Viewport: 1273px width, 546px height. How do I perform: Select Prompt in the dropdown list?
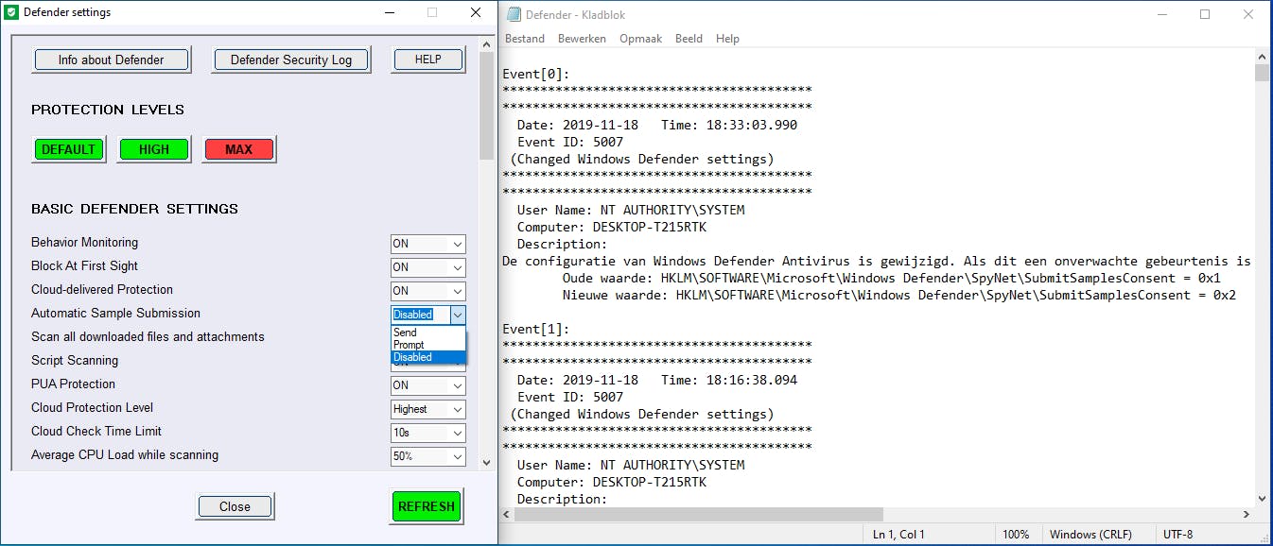tap(428, 345)
